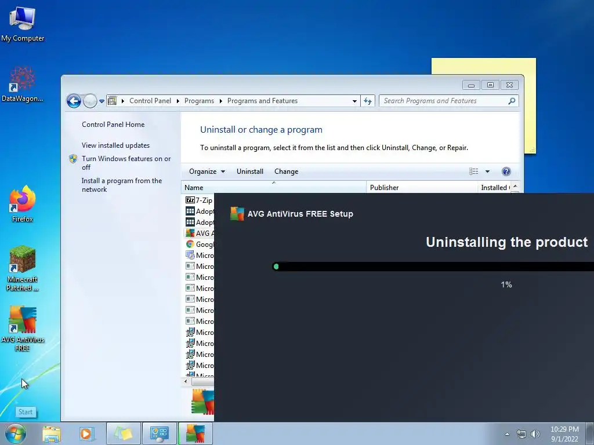The image size is (594, 445).
Task: Click the volume speaker tray icon
Action: point(535,434)
